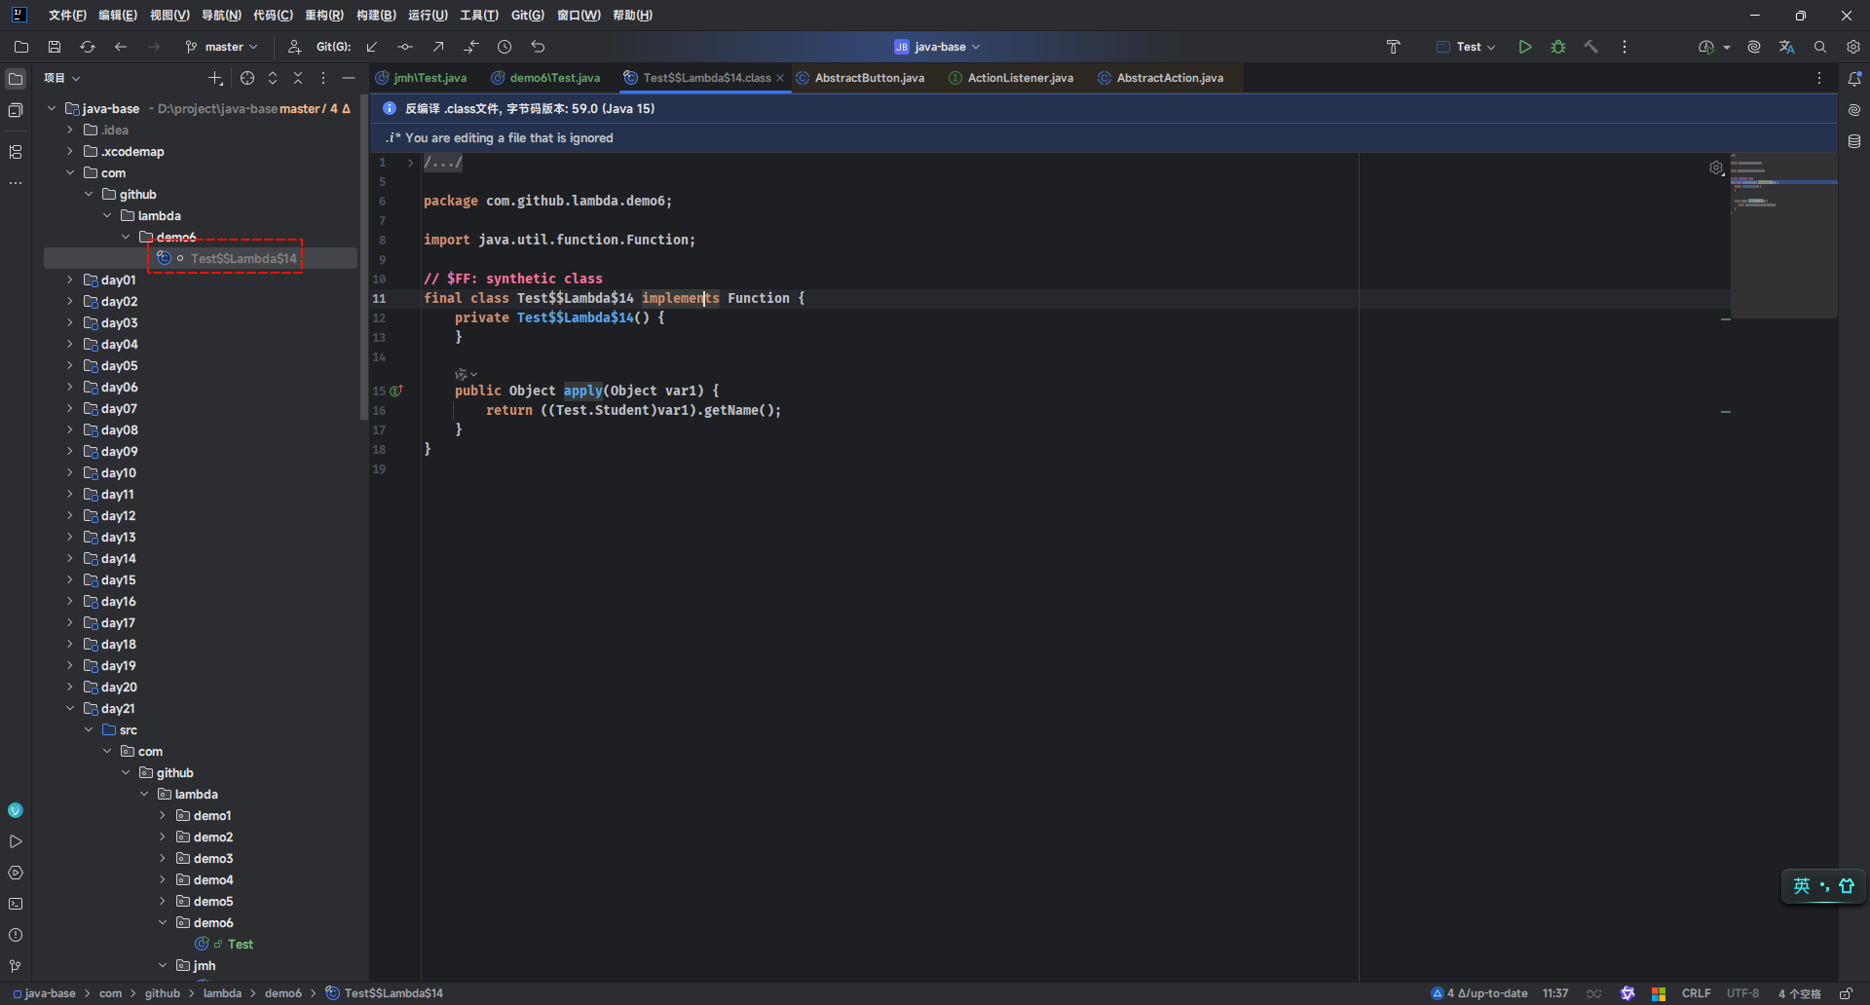Select Test class under demo6

tap(240, 945)
